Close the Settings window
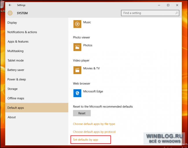 [177, 5]
